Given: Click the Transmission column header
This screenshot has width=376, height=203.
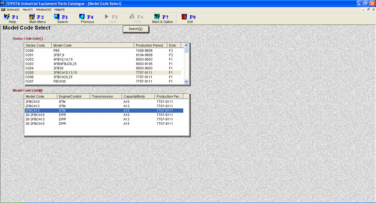Looking at the screenshot, I should tap(106, 96).
